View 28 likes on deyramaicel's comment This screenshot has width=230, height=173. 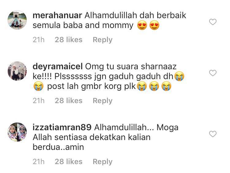(68, 101)
